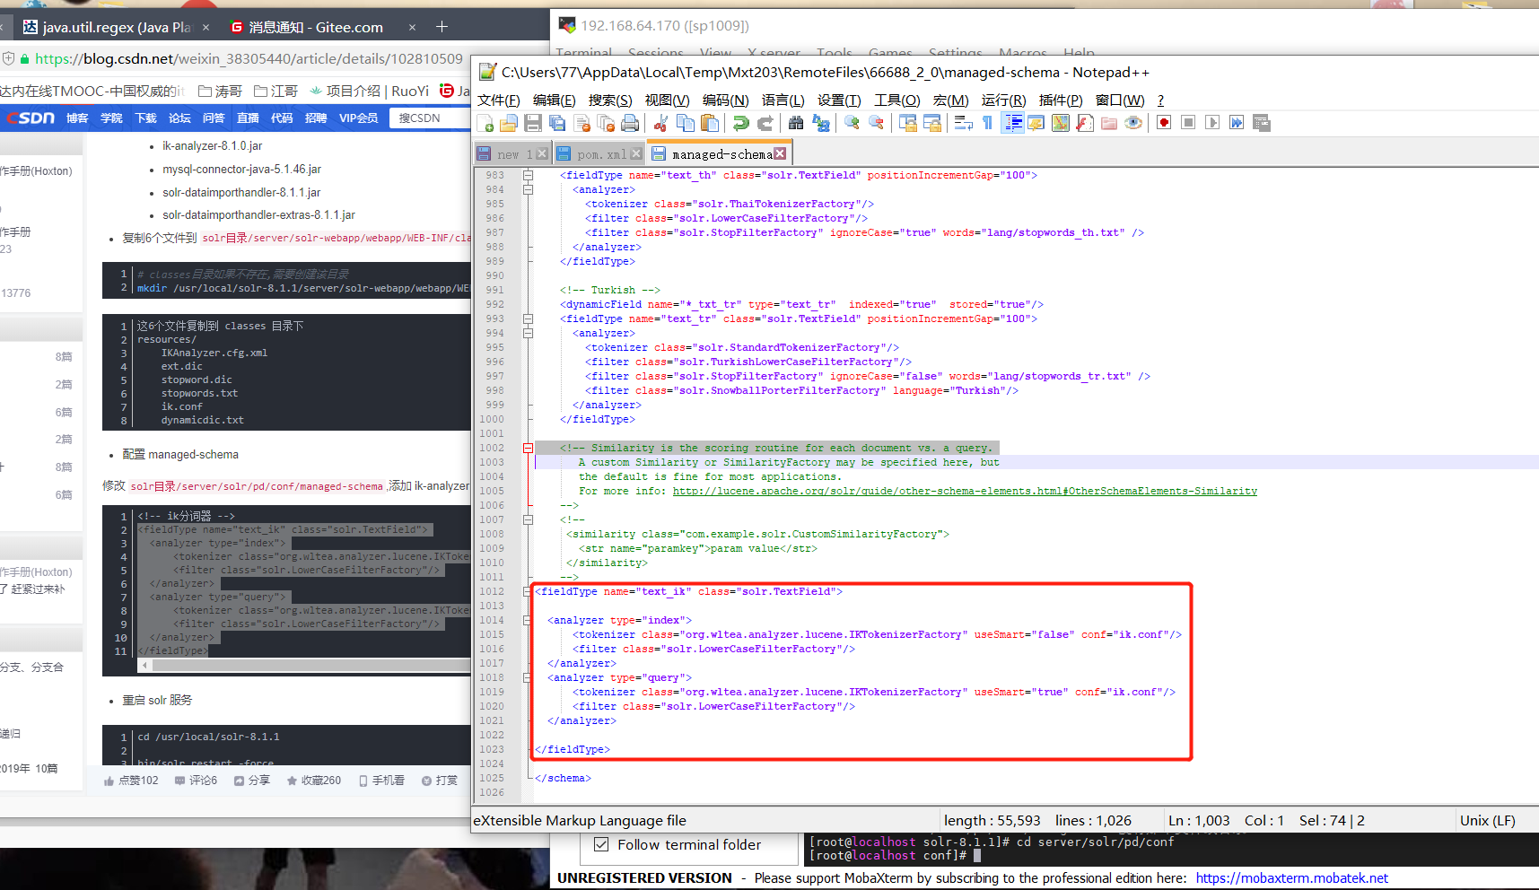
Task: Click the Close All documents toolbar icon
Action: click(x=607, y=123)
